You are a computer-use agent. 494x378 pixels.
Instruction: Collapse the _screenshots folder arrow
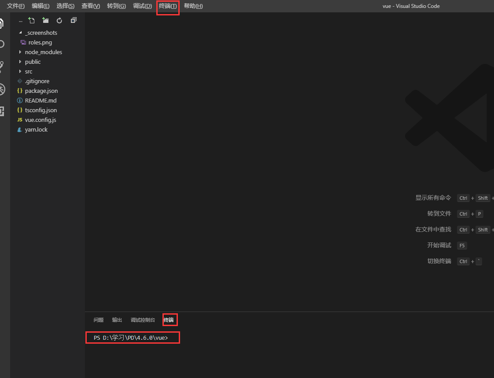click(21, 33)
